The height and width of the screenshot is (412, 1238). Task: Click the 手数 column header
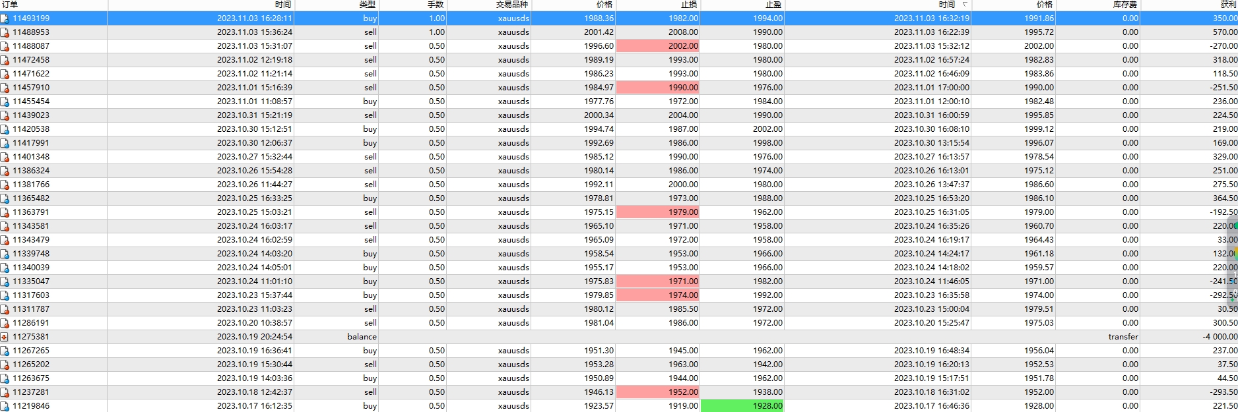[413, 5]
